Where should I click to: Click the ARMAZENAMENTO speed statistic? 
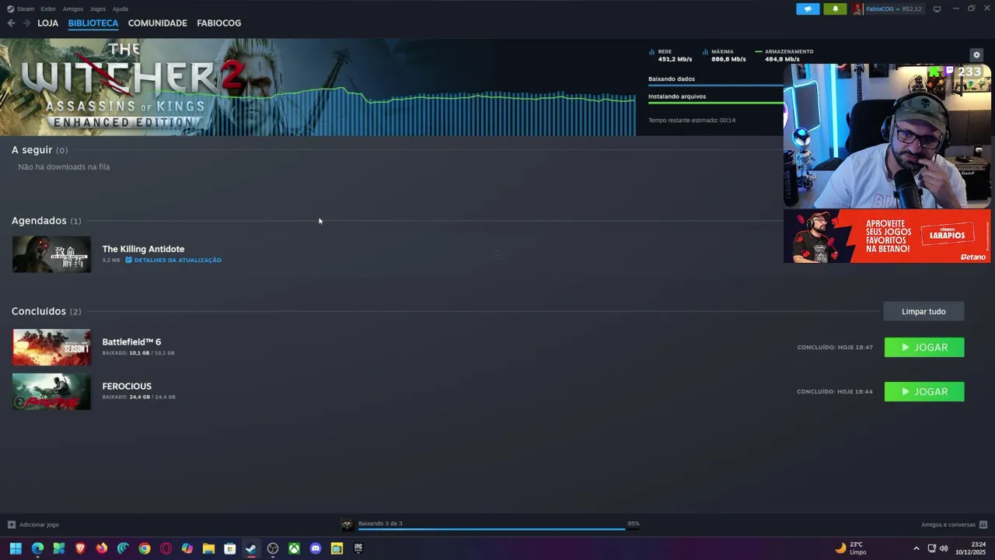point(784,55)
